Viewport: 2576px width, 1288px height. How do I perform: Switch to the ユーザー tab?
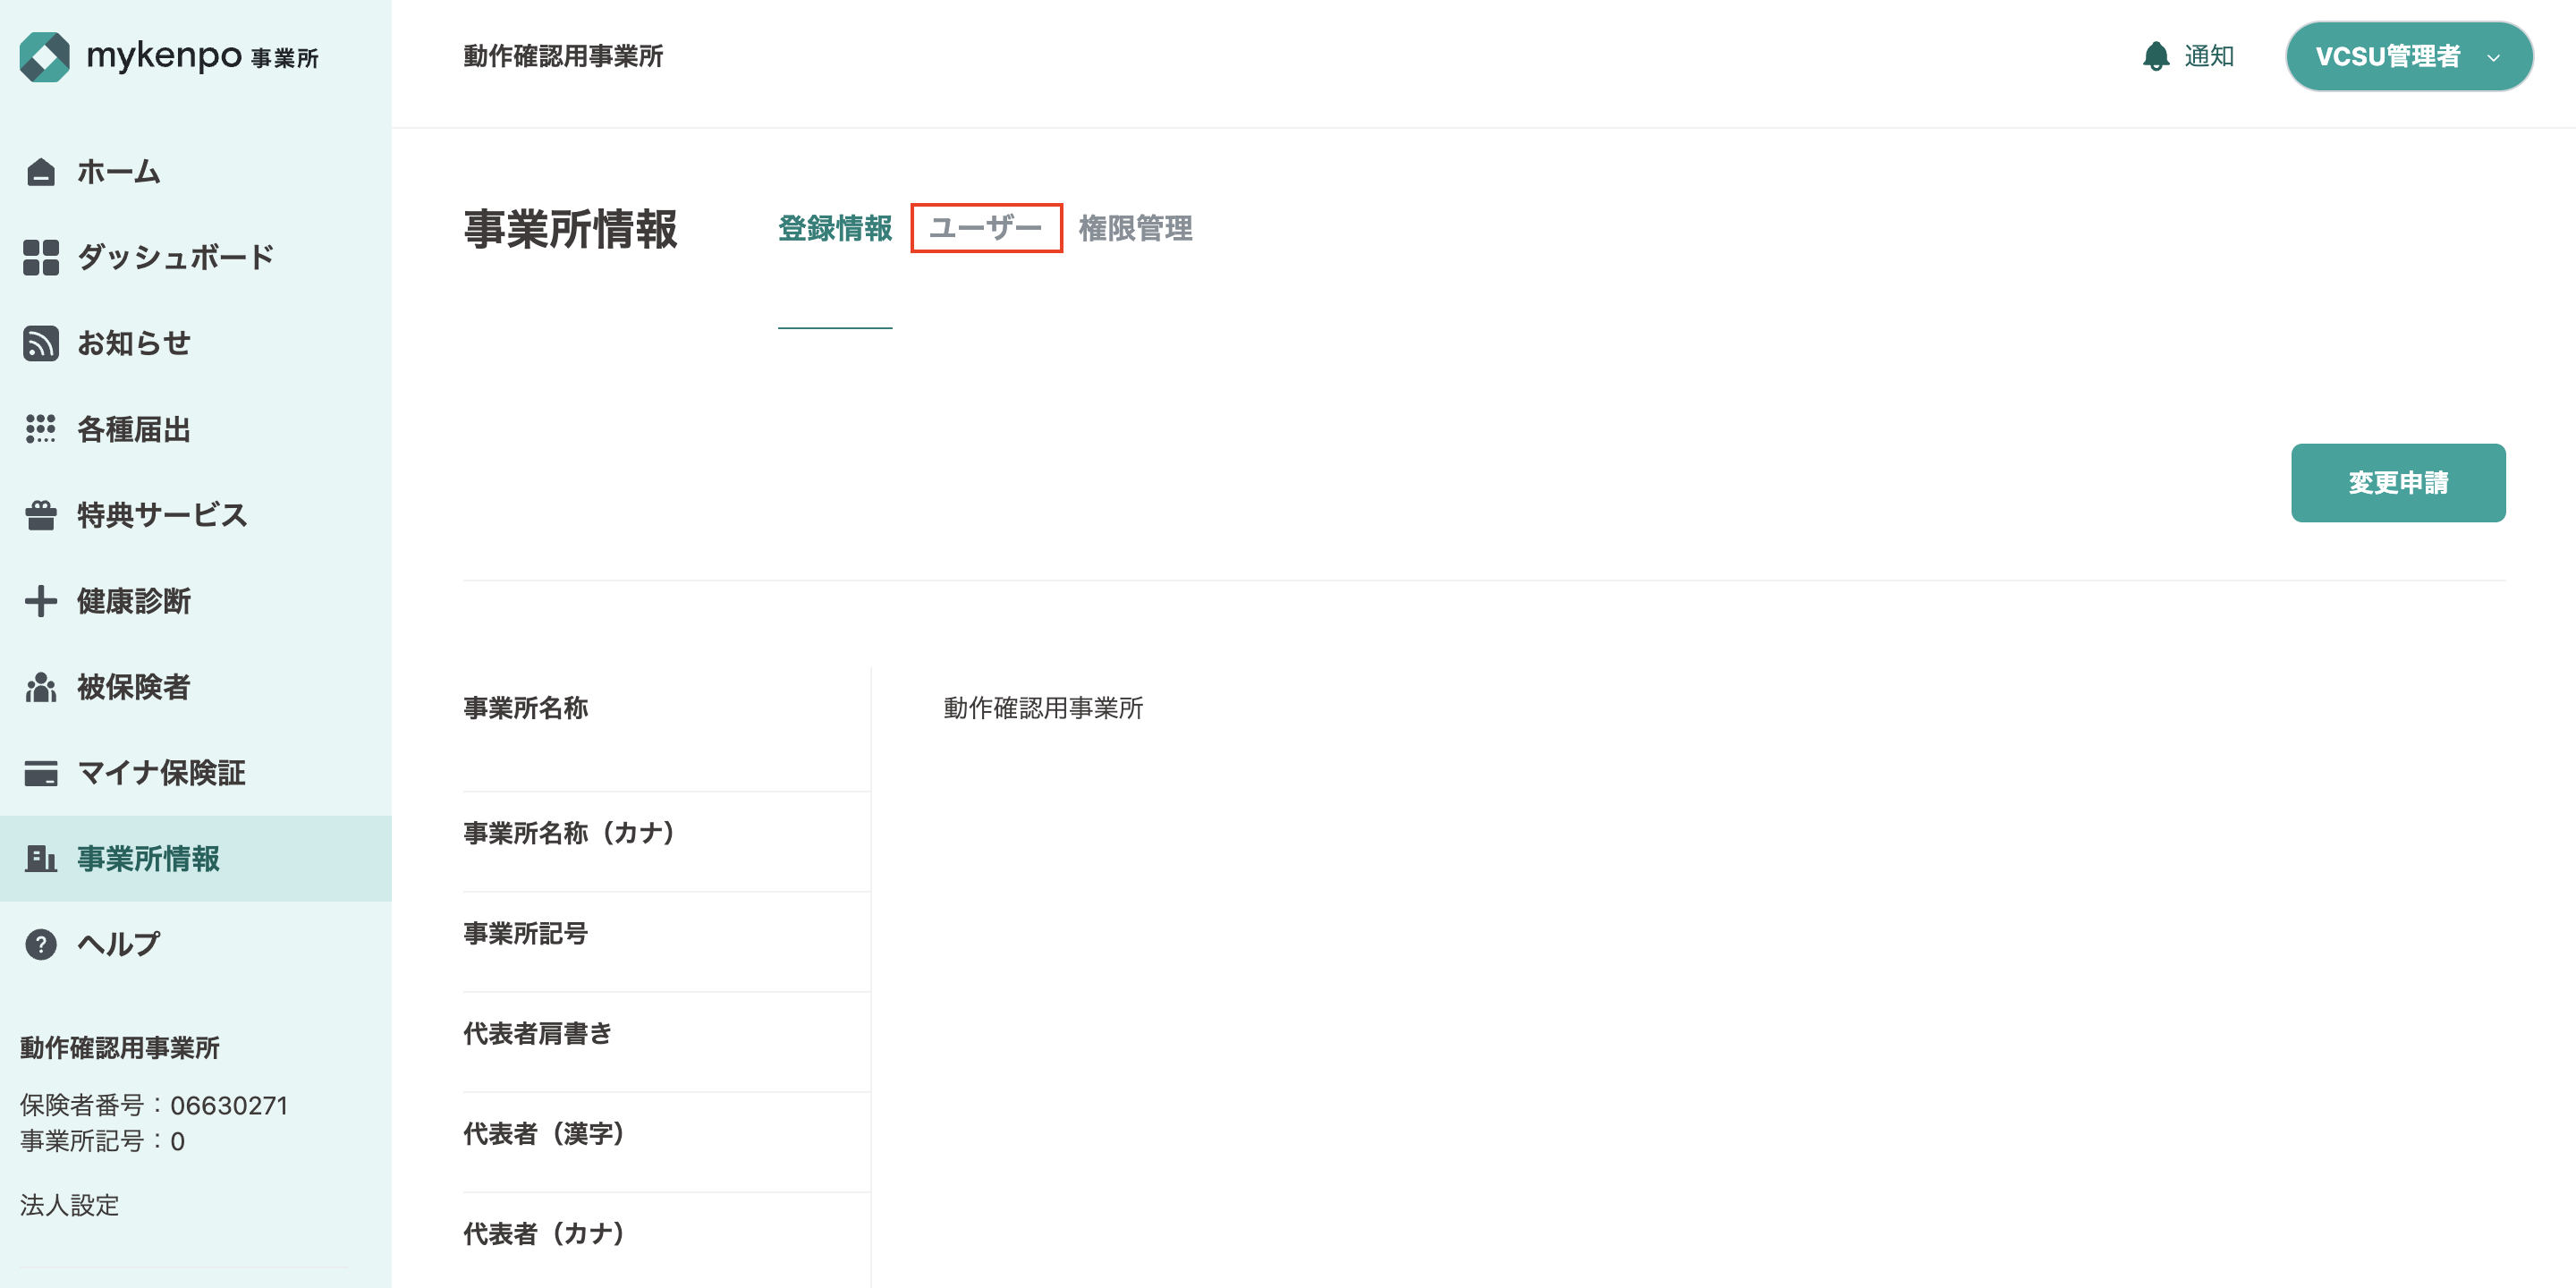pyautogui.click(x=986, y=228)
